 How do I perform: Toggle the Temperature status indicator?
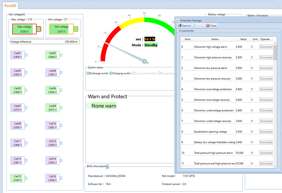click(x=159, y=73)
